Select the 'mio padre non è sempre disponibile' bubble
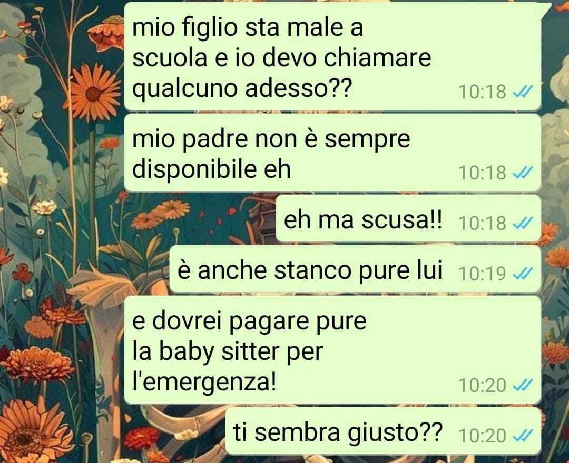This screenshot has width=569, height=463. click(x=332, y=153)
